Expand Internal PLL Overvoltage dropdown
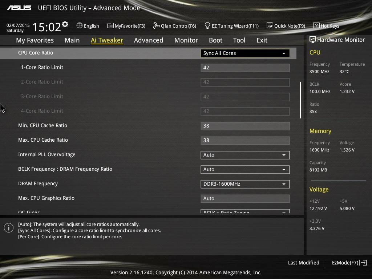Viewport: 372px width, 279px height. click(x=245, y=155)
